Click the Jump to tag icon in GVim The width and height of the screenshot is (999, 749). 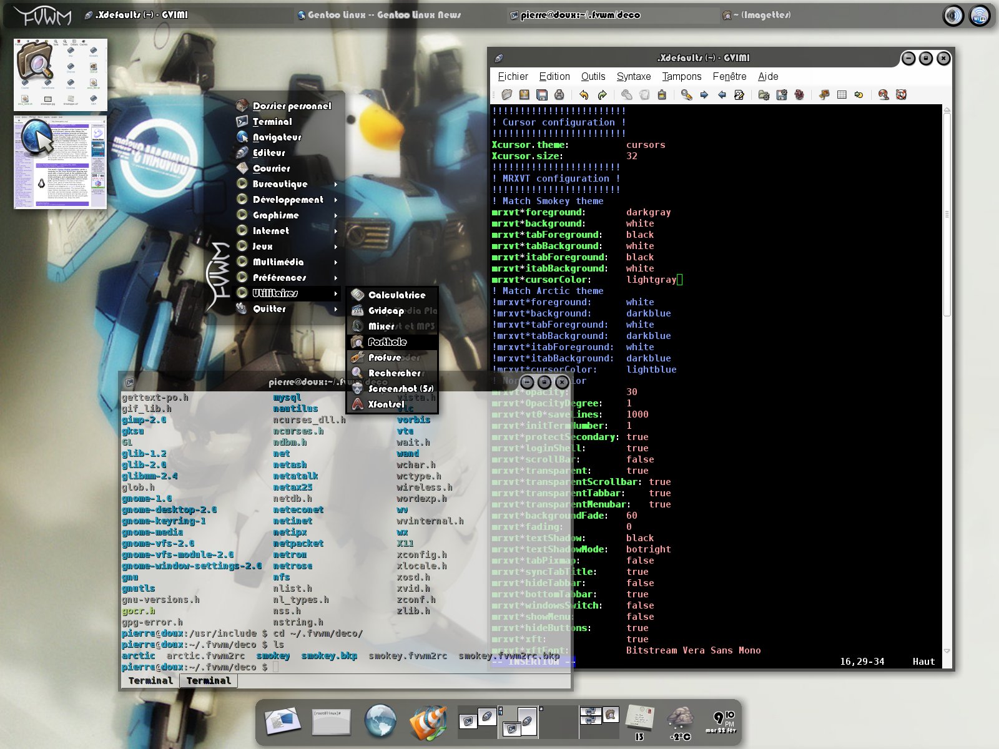(859, 95)
